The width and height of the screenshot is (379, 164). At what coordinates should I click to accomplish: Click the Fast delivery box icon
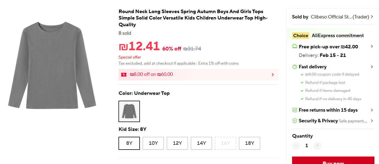(295, 67)
